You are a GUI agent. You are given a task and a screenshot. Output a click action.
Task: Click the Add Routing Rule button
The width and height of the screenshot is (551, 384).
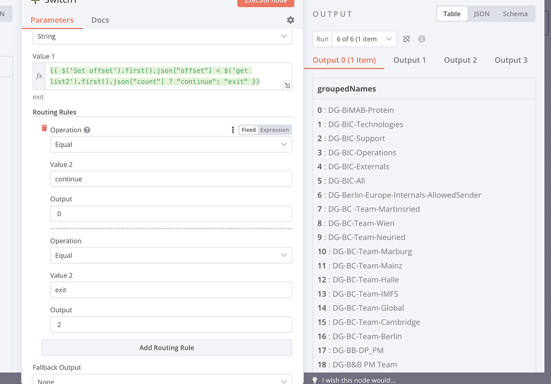[x=167, y=347]
